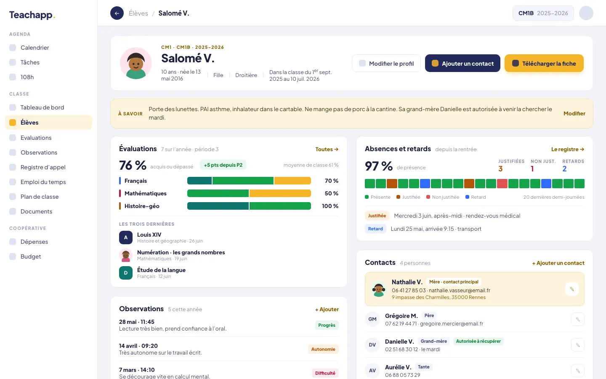Click the GM initials avatar
Viewport: 606px width, 379px height.
[372, 319]
